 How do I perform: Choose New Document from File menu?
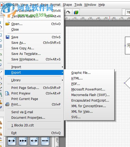pos(34,11)
